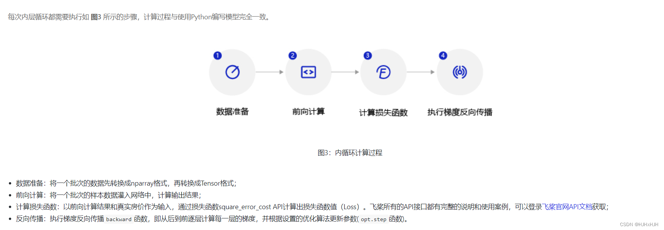Click the 执行梯度反向传播 broadcast icon
This screenshot has height=230, width=664.
coord(460,72)
